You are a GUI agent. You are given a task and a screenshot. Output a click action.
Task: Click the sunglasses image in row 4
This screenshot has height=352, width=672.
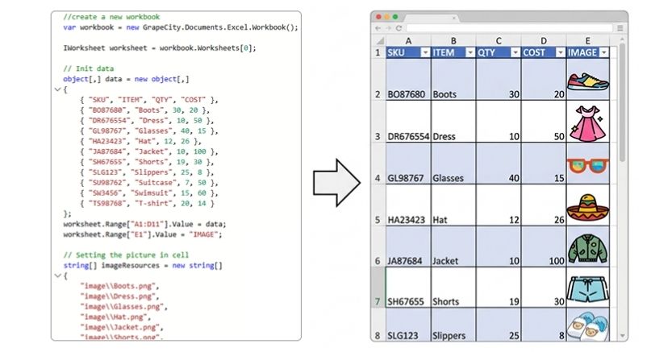(588, 165)
